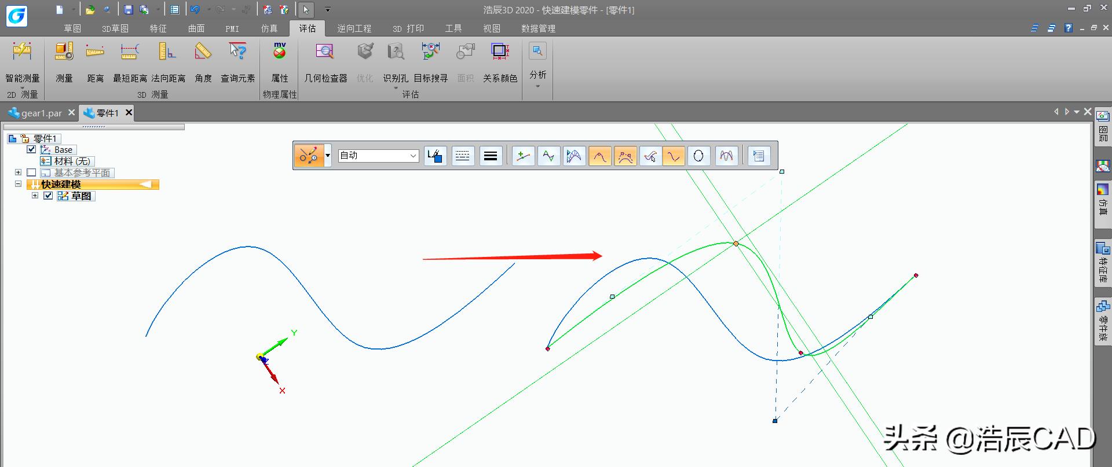Click the application G logo button
Viewport: 1112px width, 467px height.
pyautogui.click(x=16, y=16)
